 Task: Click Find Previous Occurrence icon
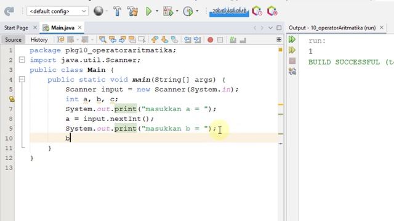pos(112,39)
